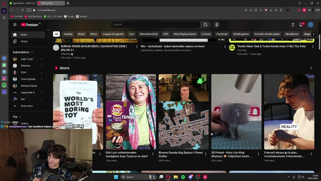The height and width of the screenshot is (181, 321).
Task: Select the Pop Music chip
Action: click(222, 34)
